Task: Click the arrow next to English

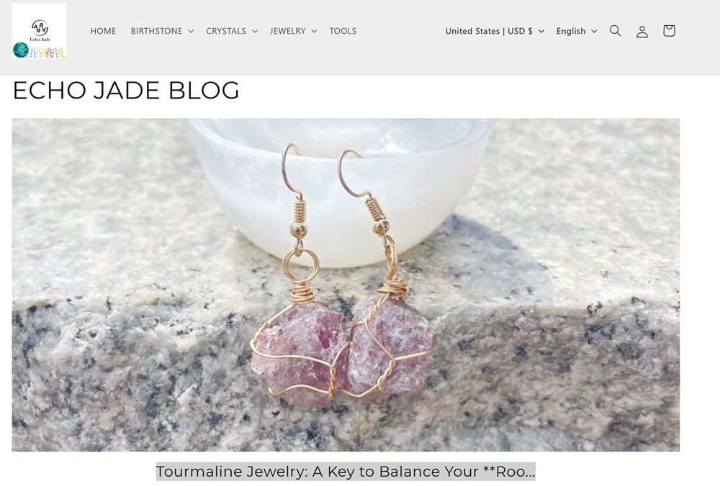Action: 594,31
